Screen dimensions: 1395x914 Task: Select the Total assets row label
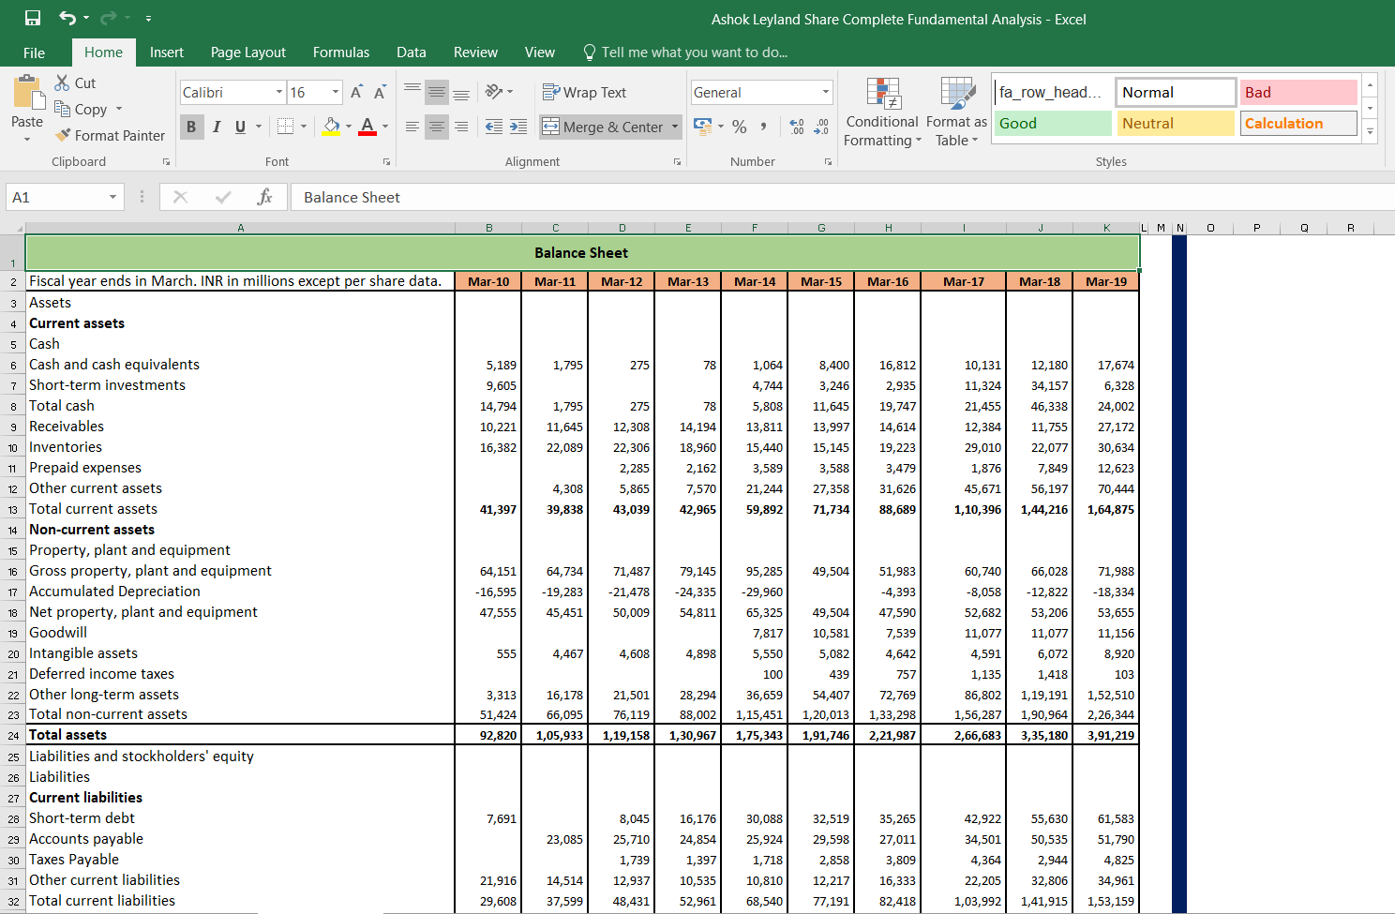tap(240, 735)
